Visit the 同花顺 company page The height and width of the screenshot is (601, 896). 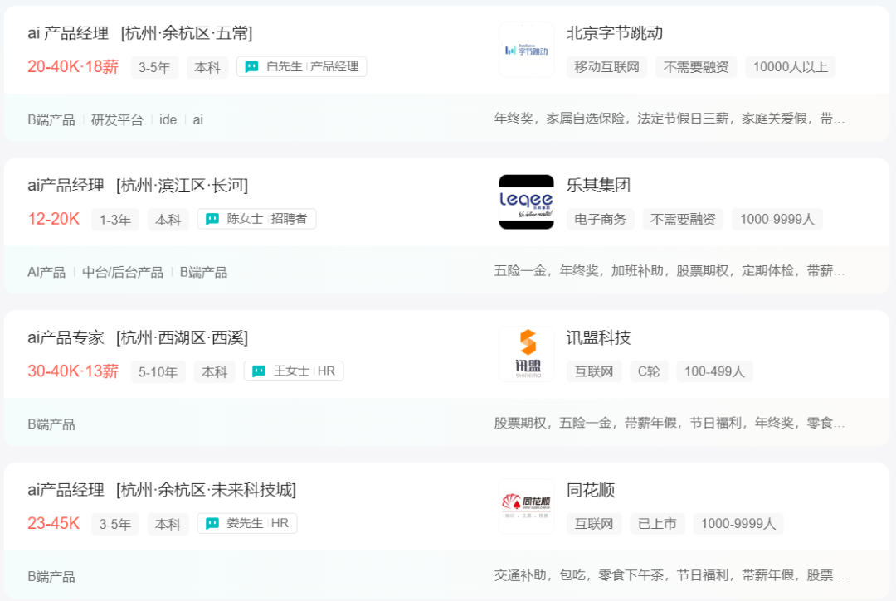click(x=591, y=490)
